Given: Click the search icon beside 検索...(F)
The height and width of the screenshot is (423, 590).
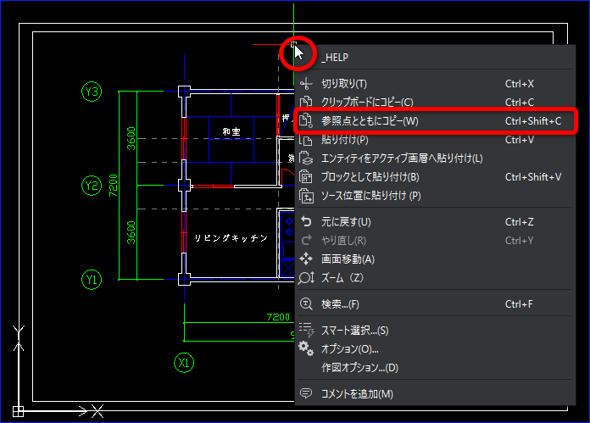Looking at the screenshot, I should (306, 303).
